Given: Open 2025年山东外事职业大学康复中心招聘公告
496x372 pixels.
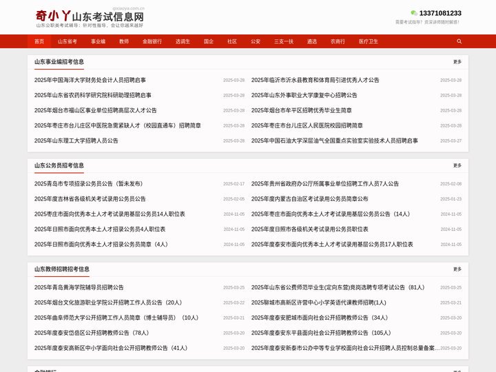Looking at the screenshot, I should pyautogui.click(x=304, y=96).
